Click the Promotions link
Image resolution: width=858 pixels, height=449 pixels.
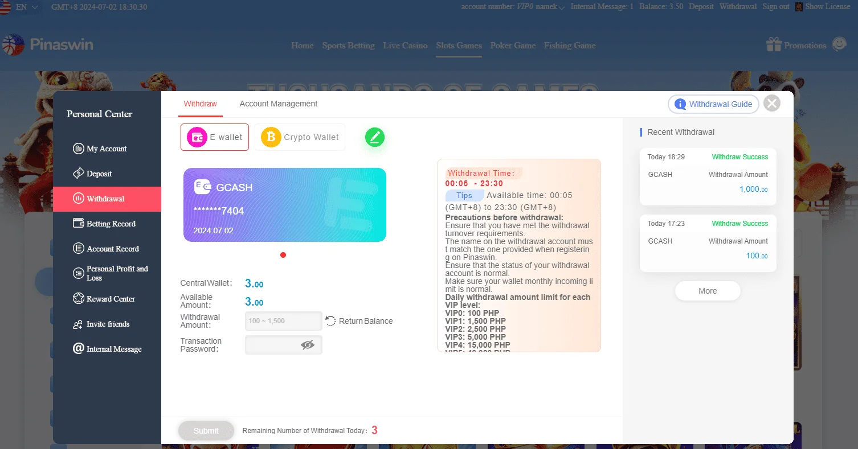click(x=805, y=46)
